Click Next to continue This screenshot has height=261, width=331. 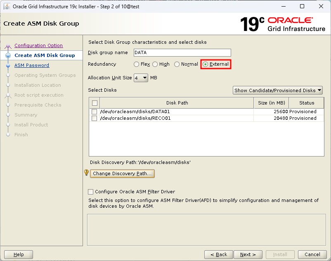tap(248, 254)
